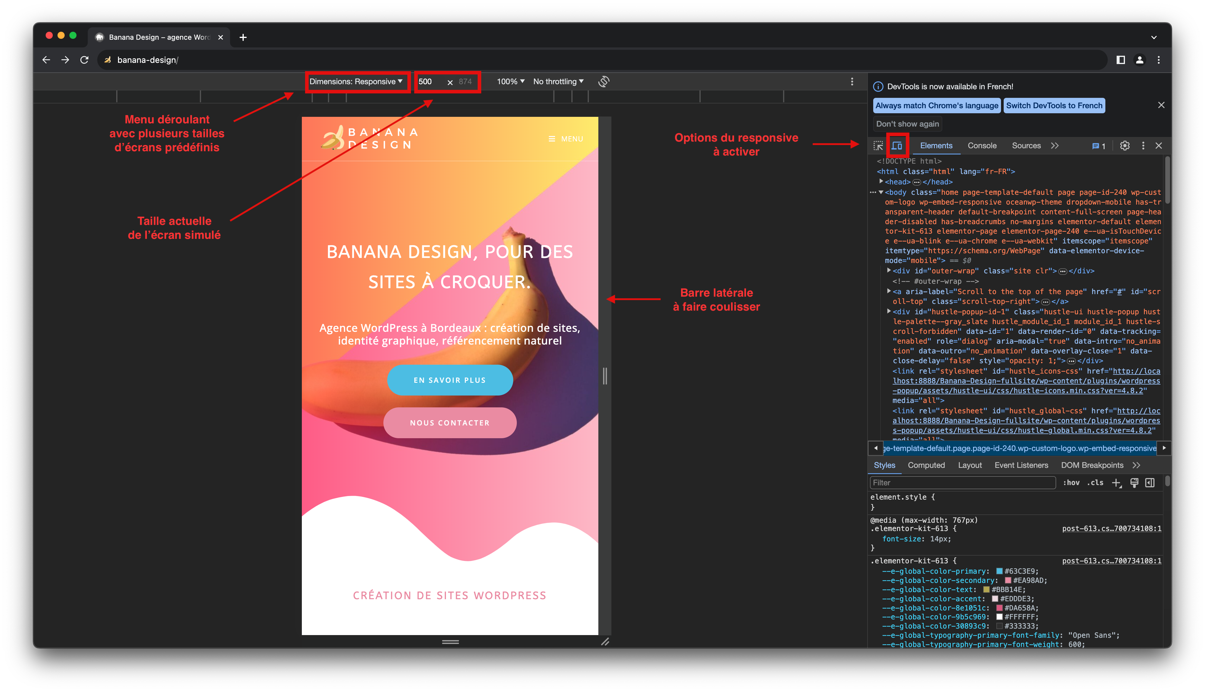The height and width of the screenshot is (692, 1205).
Task: Add a new style rule
Action: [x=1117, y=483]
